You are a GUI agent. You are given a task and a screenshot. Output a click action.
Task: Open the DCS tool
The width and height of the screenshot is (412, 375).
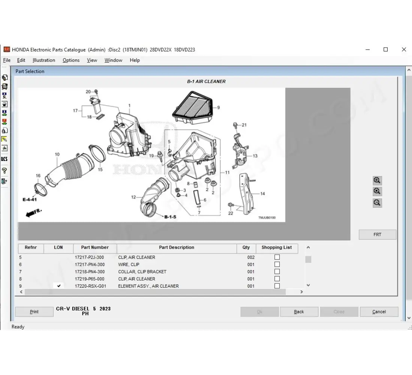[x=4, y=159]
